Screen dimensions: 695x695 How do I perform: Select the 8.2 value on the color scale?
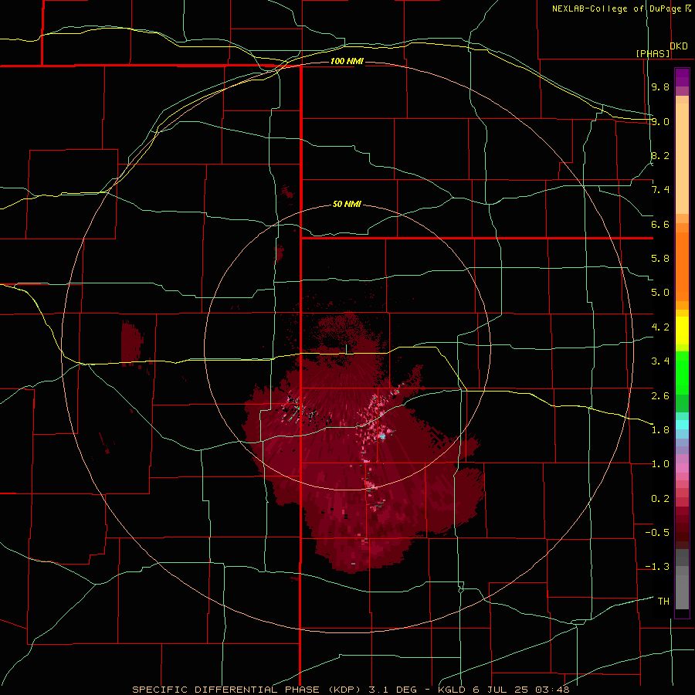[x=660, y=155]
